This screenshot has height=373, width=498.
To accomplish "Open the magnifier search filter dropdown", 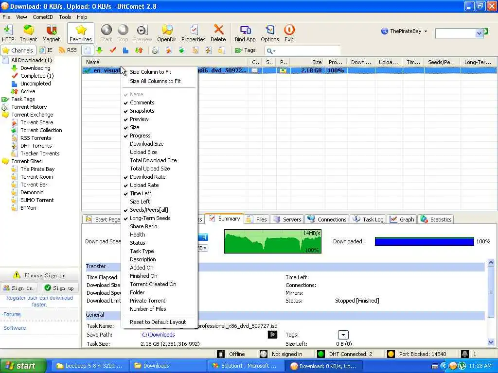I will click(271, 51).
